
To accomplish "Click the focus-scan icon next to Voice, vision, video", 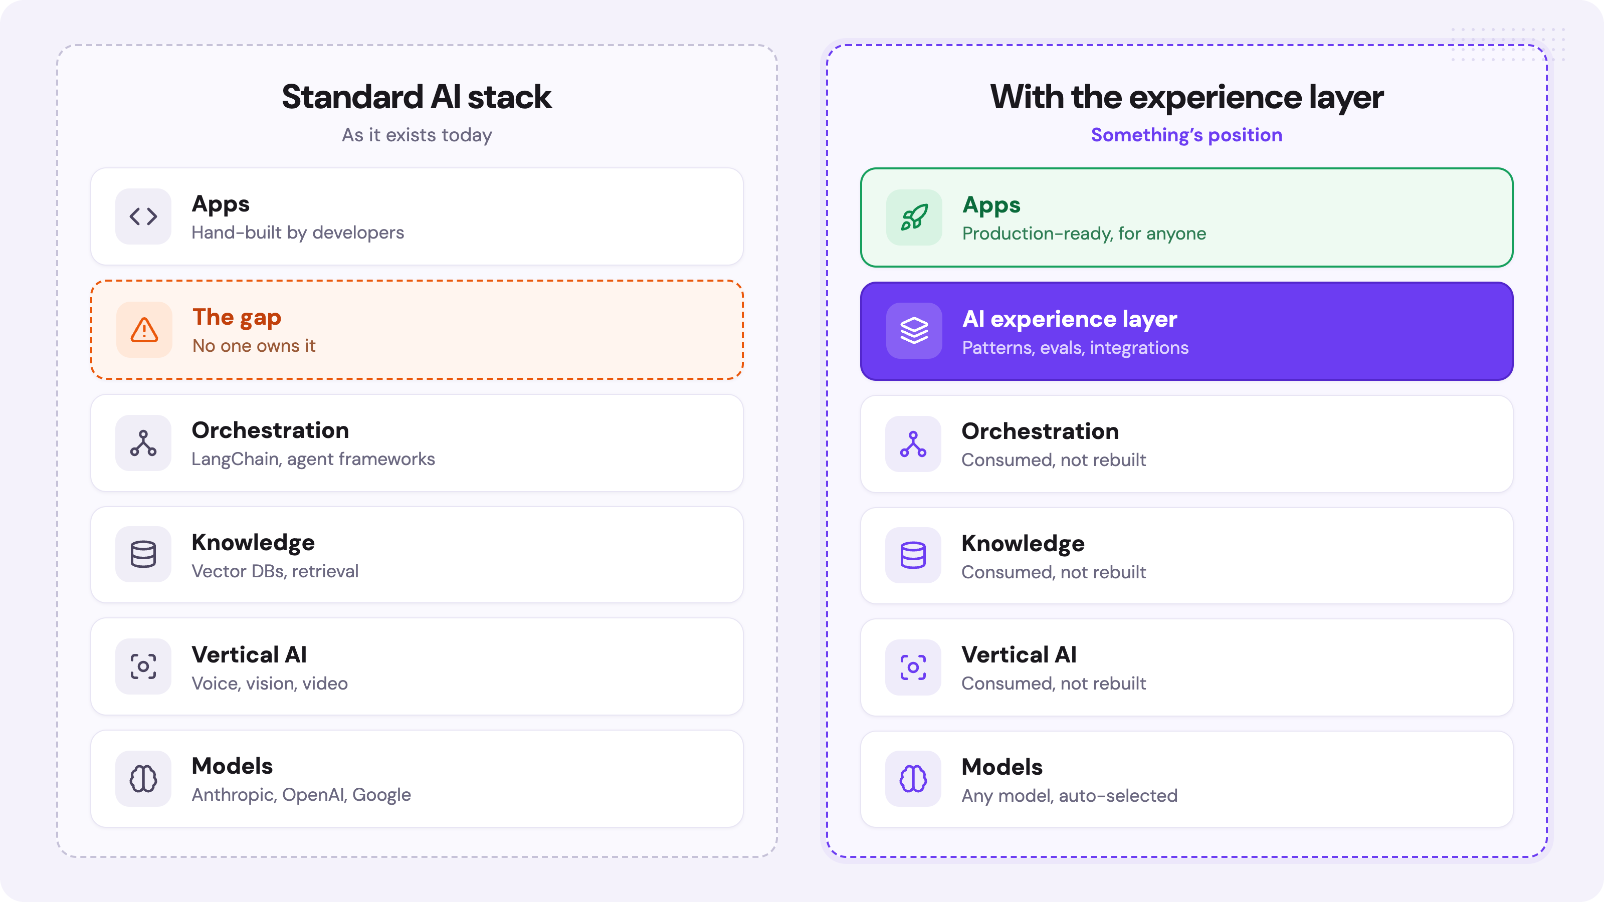I will point(143,666).
